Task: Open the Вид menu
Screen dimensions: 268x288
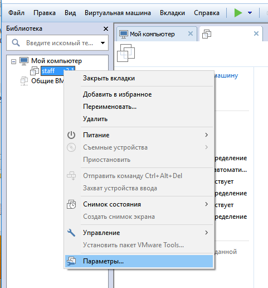Action: click(x=70, y=13)
